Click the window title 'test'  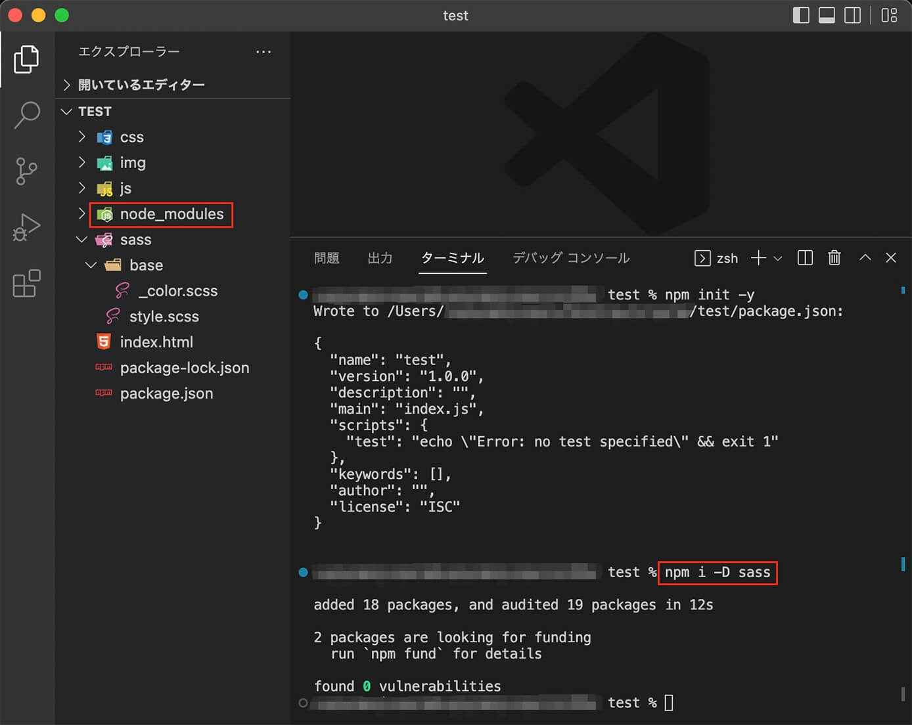pos(455,15)
